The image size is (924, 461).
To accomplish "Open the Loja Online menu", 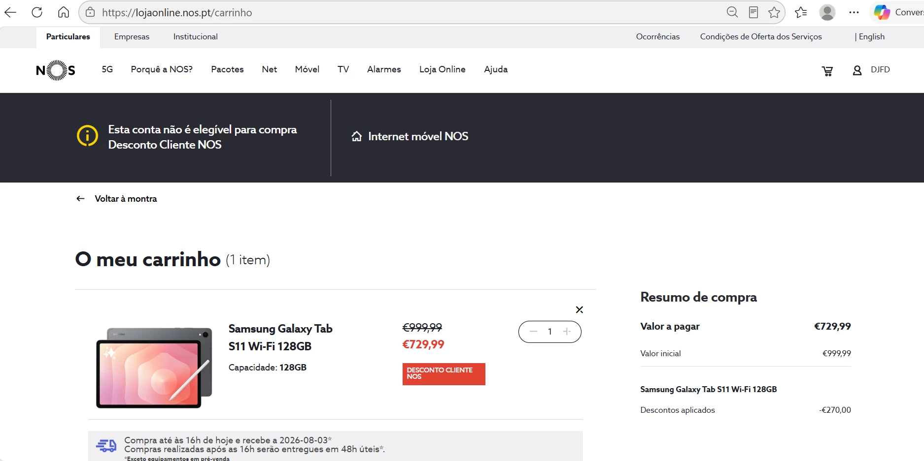I will pos(443,69).
